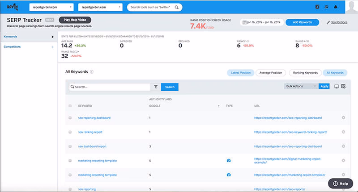Select checkbox for seo dashboard report
The height and width of the screenshot is (192, 358).
70,146
